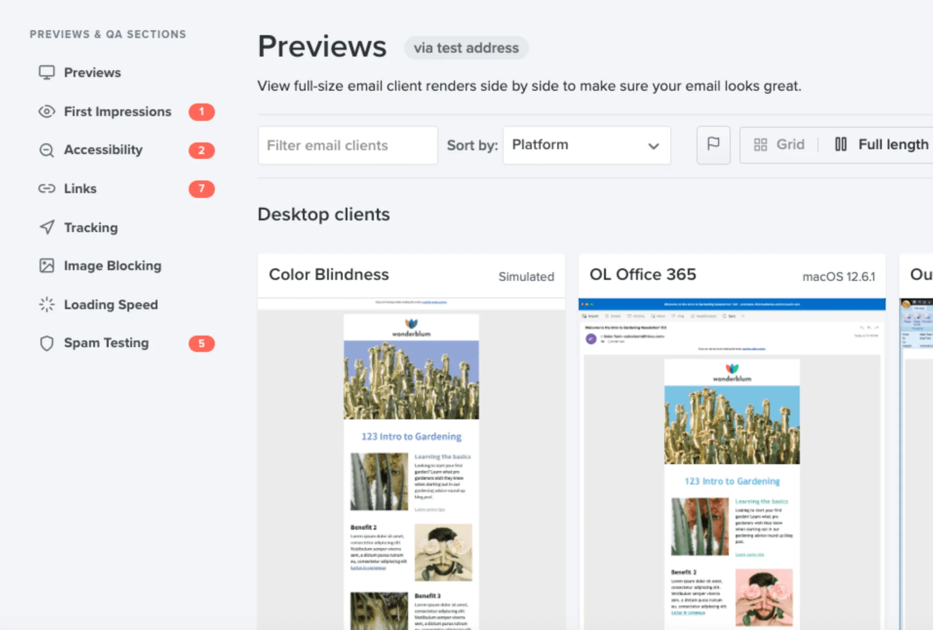Click the Spam Testing shield icon
This screenshot has height=630, width=933.
pyautogui.click(x=47, y=343)
